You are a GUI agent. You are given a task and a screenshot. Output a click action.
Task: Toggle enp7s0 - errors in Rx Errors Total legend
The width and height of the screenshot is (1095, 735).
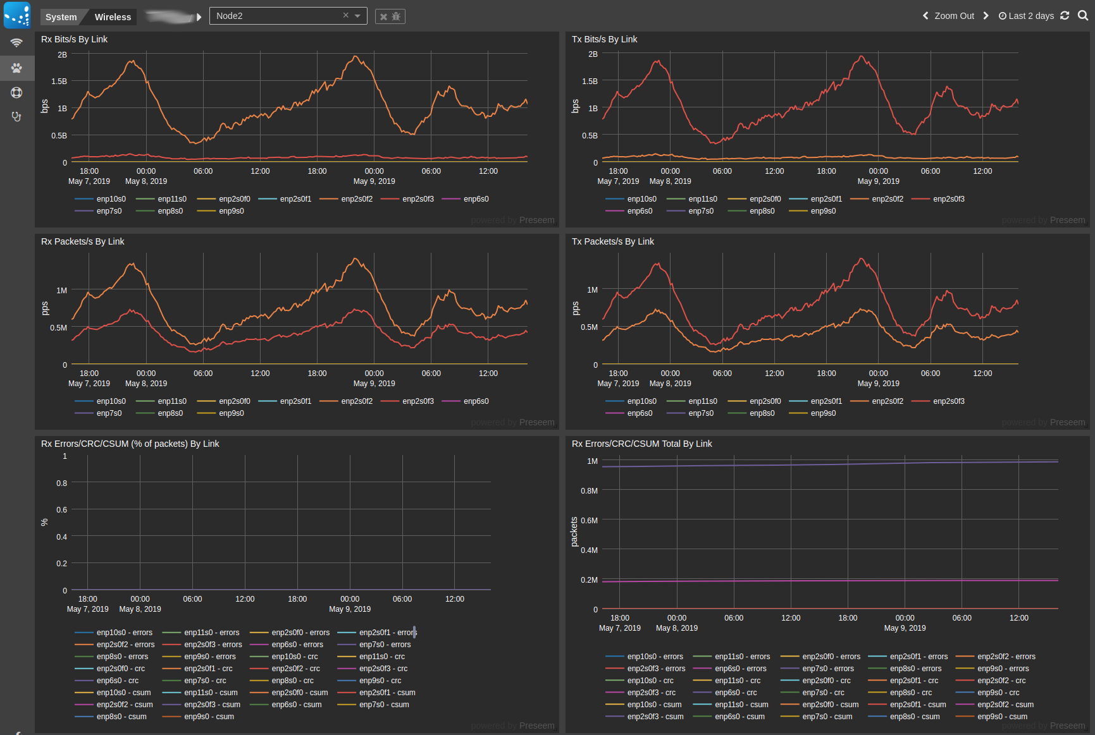point(817,669)
